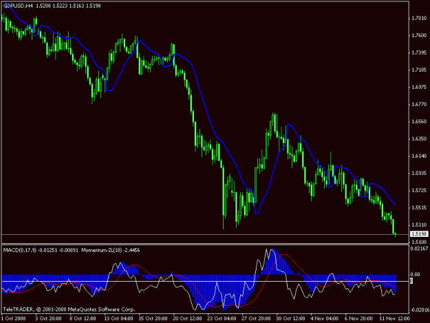Click the 8 Oct 12:00 time label
This screenshot has width=430, height=323.
coord(83,319)
